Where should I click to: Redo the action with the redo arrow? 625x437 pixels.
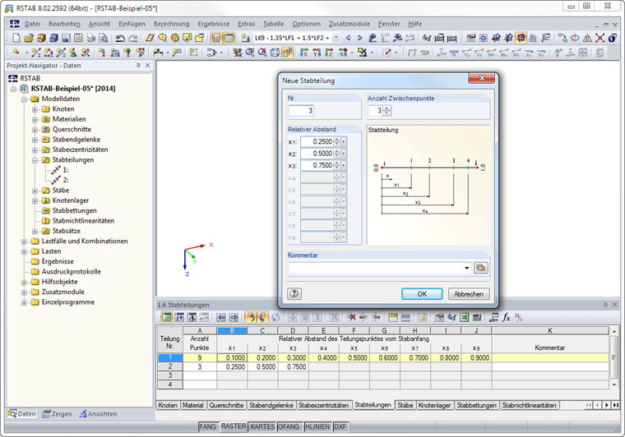132,38
